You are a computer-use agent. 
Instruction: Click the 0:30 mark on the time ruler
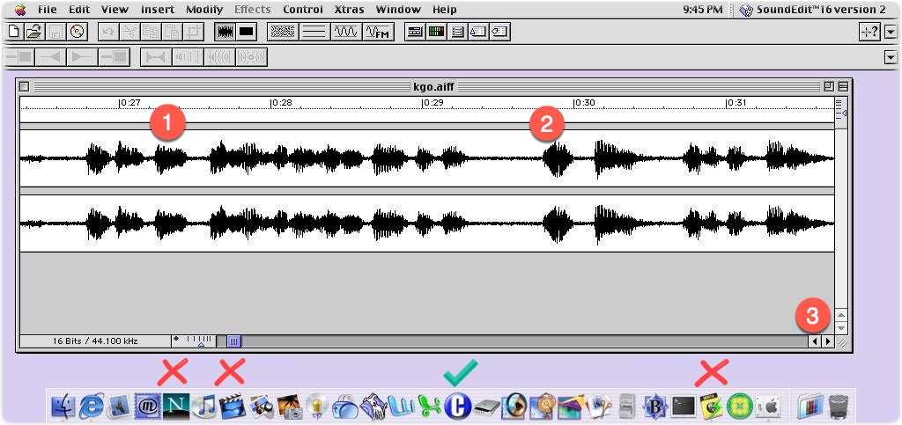pyautogui.click(x=584, y=103)
